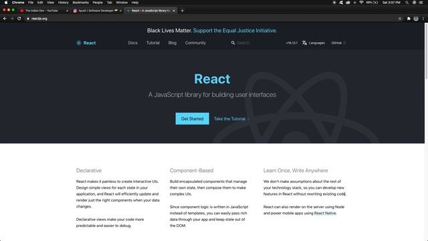Close the React tab
The image size is (428, 241).
point(174,11)
